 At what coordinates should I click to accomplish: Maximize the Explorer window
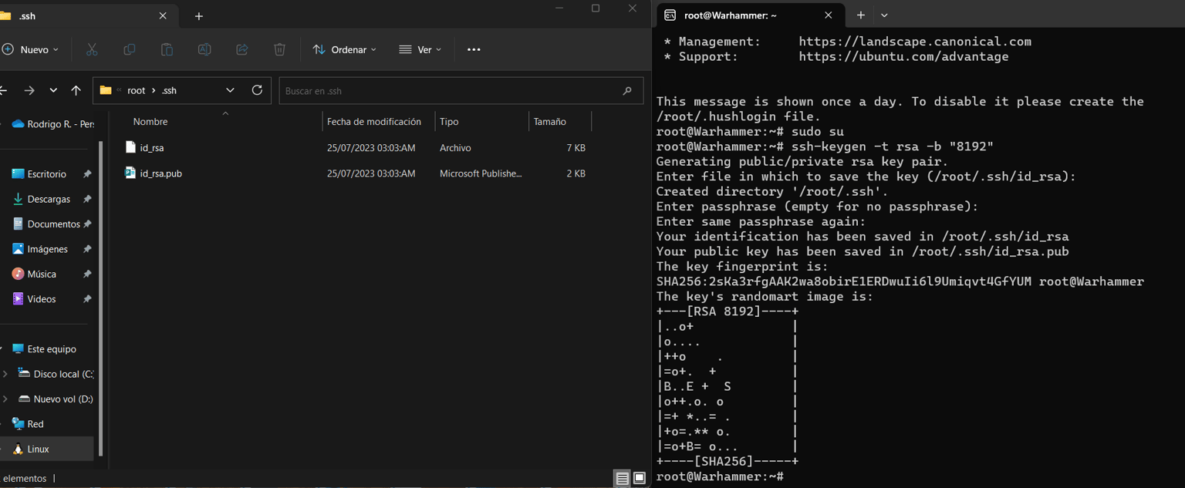[x=596, y=8]
